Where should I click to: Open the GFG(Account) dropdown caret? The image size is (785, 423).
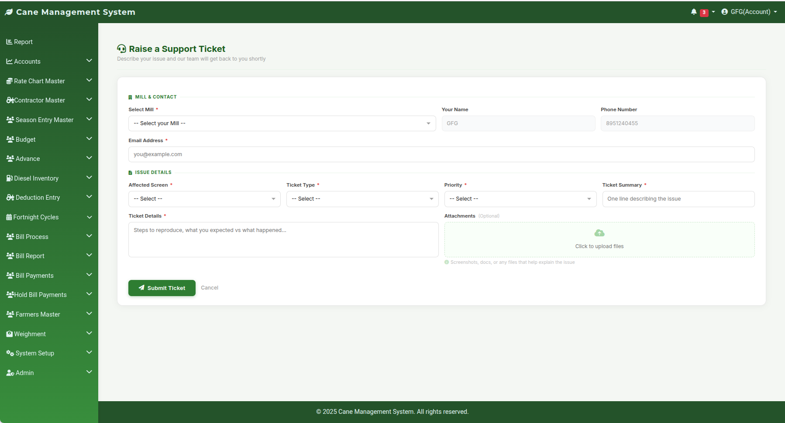(x=775, y=12)
